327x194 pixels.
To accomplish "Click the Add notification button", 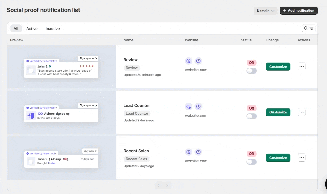I will pyautogui.click(x=299, y=11).
